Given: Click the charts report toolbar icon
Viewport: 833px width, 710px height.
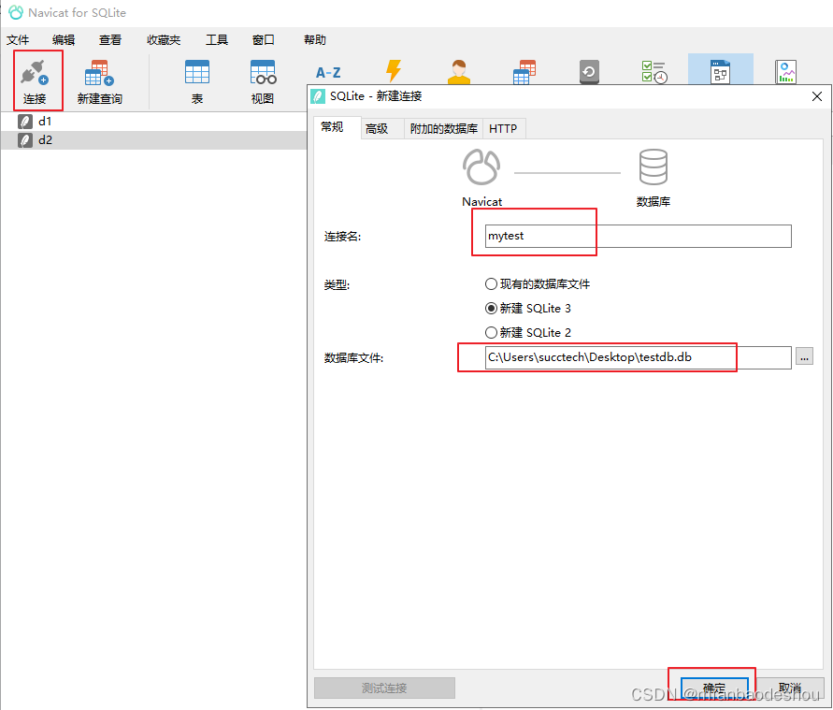Looking at the screenshot, I should pos(785,72).
